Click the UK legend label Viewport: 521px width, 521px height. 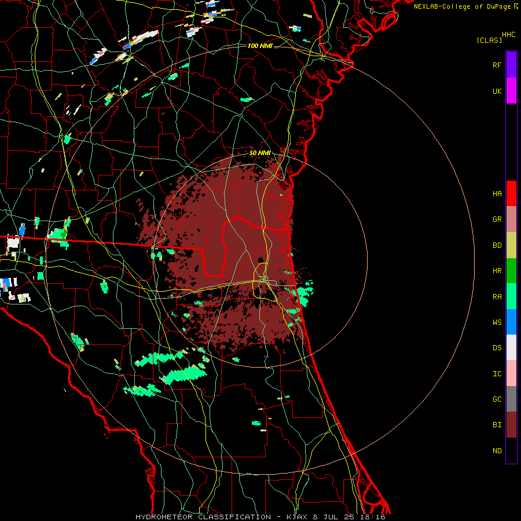pyautogui.click(x=497, y=91)
